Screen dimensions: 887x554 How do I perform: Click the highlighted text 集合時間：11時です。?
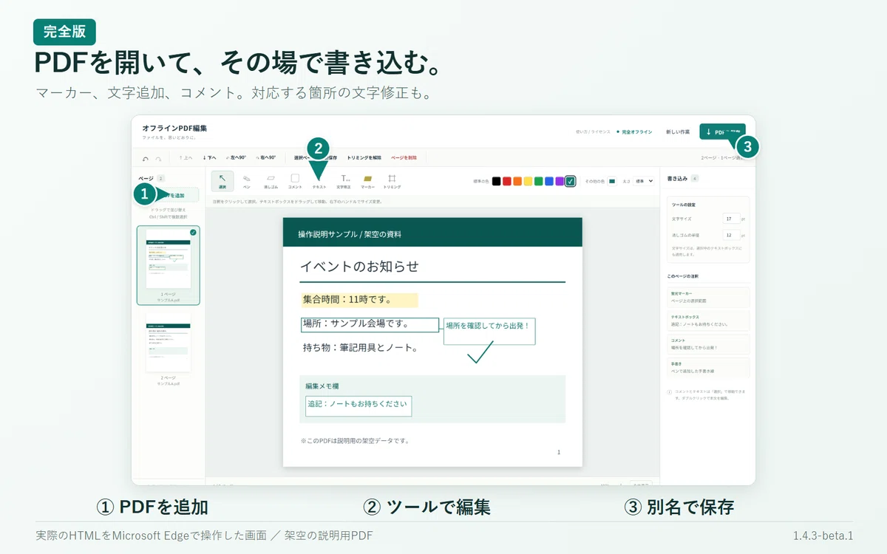[359, 300]
